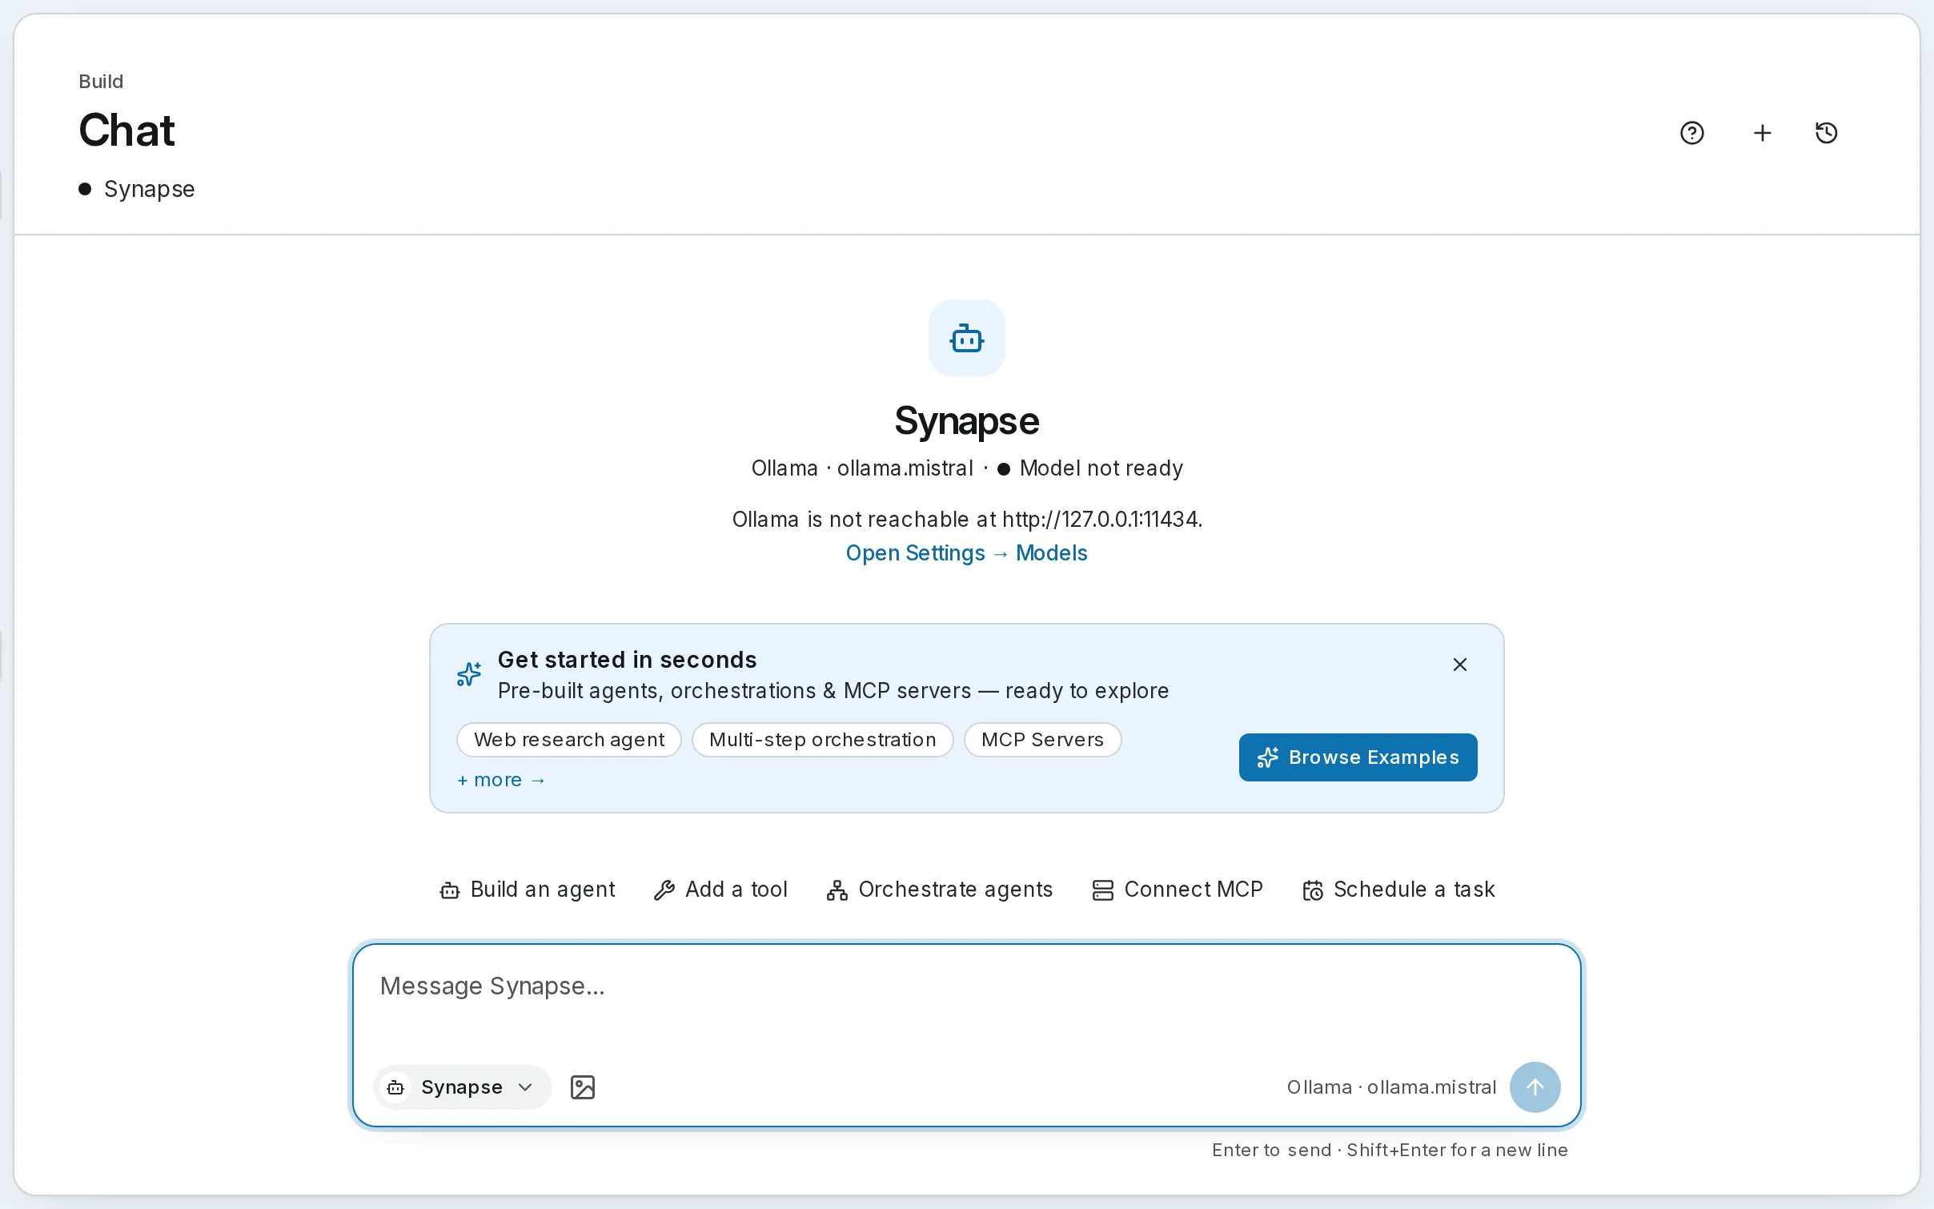Click the Get started in seconds heading
1934x1209 pixels.
coord(627,660)
